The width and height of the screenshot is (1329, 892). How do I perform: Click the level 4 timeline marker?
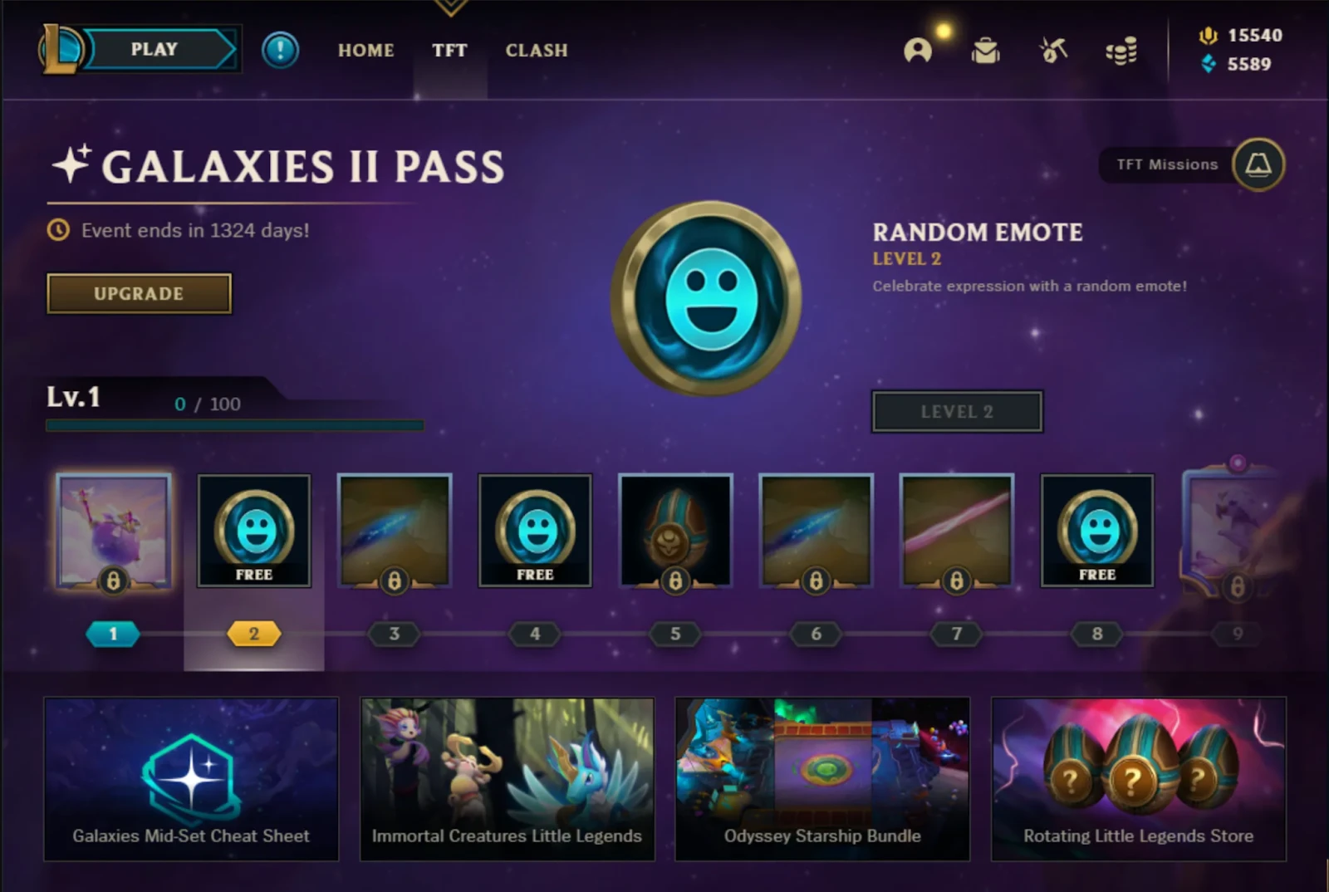pos(535,634)
